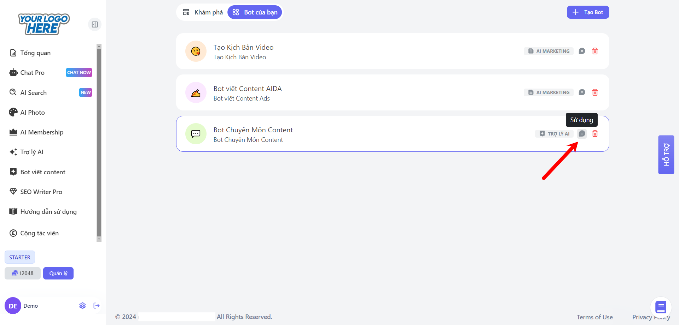Click the logout icon beside Demo

[97, 306]
